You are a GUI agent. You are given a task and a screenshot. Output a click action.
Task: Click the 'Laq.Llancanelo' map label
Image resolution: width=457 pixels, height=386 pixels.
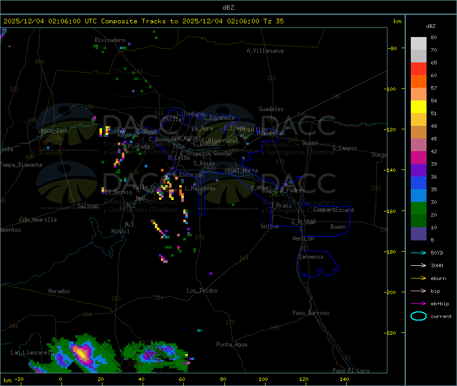(32, 353)
